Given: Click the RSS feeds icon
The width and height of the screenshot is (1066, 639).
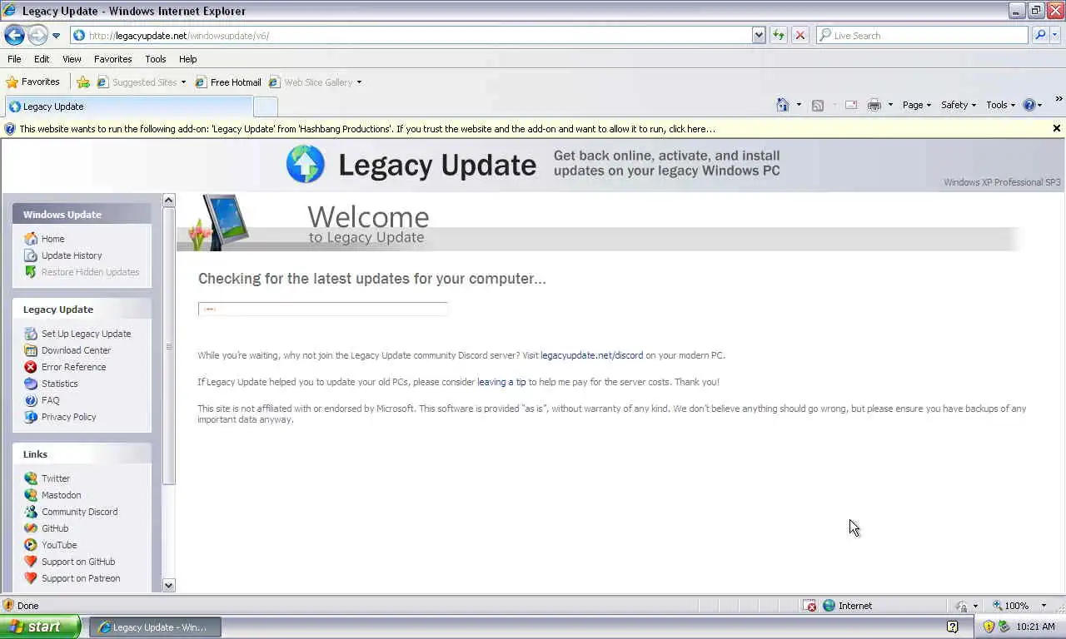Looking at the screenshot, I should 818,105.
